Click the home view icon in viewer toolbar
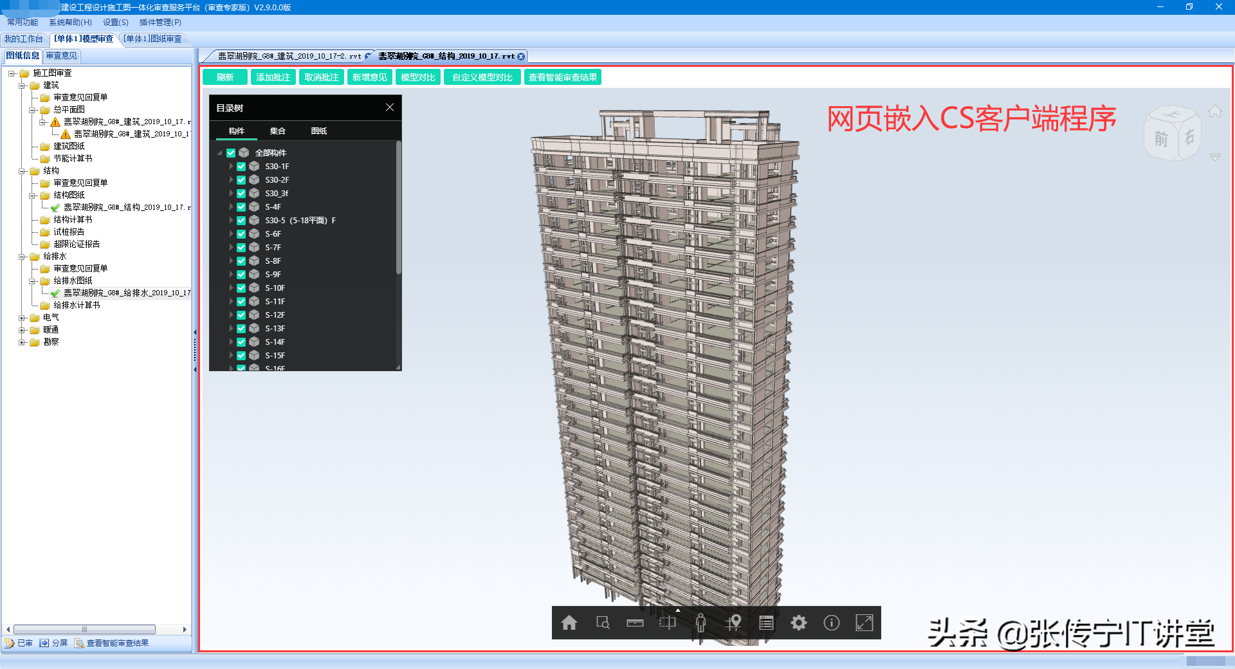 pyautogui.click(x=569, y=623)
